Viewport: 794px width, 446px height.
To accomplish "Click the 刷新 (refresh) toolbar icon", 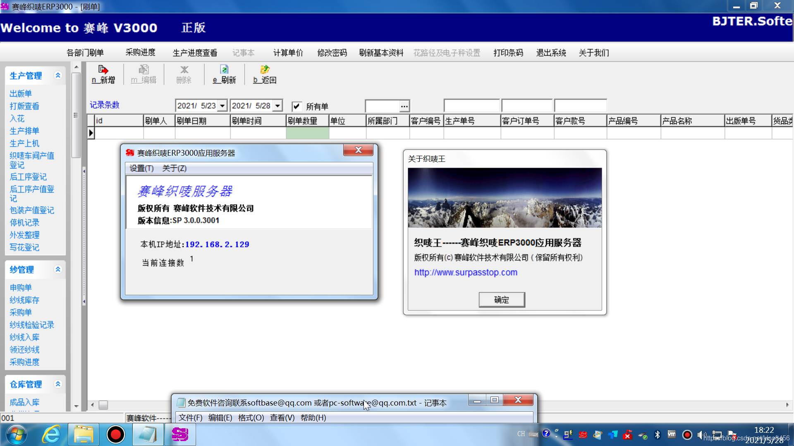I will point(224,74).
